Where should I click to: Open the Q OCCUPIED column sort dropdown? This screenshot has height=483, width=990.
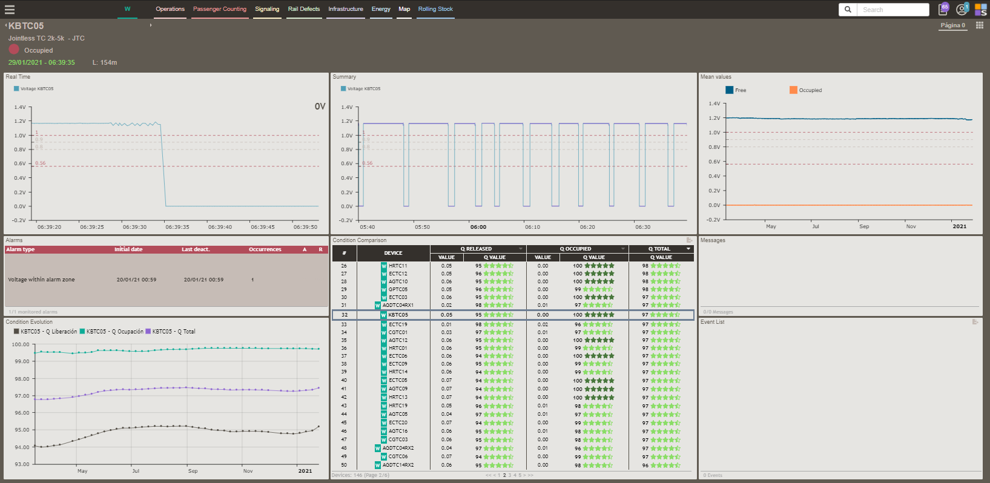(x=623, y=249)
